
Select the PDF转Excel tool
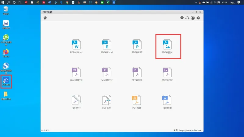click(106, 46)
